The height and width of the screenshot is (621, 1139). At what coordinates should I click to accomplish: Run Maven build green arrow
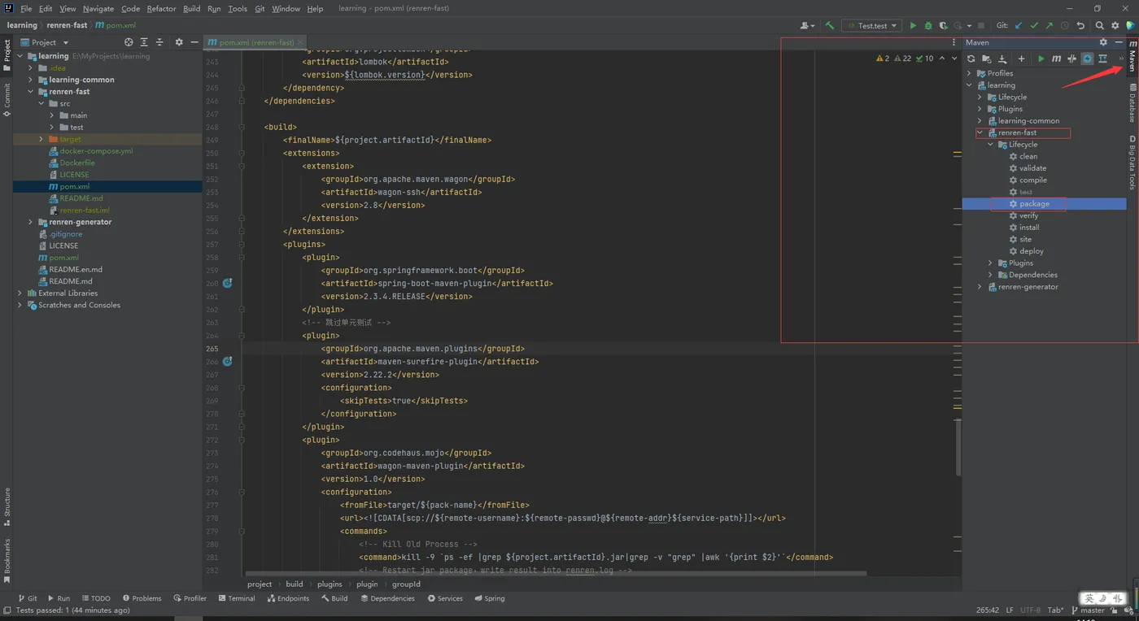pos(1041,59)
